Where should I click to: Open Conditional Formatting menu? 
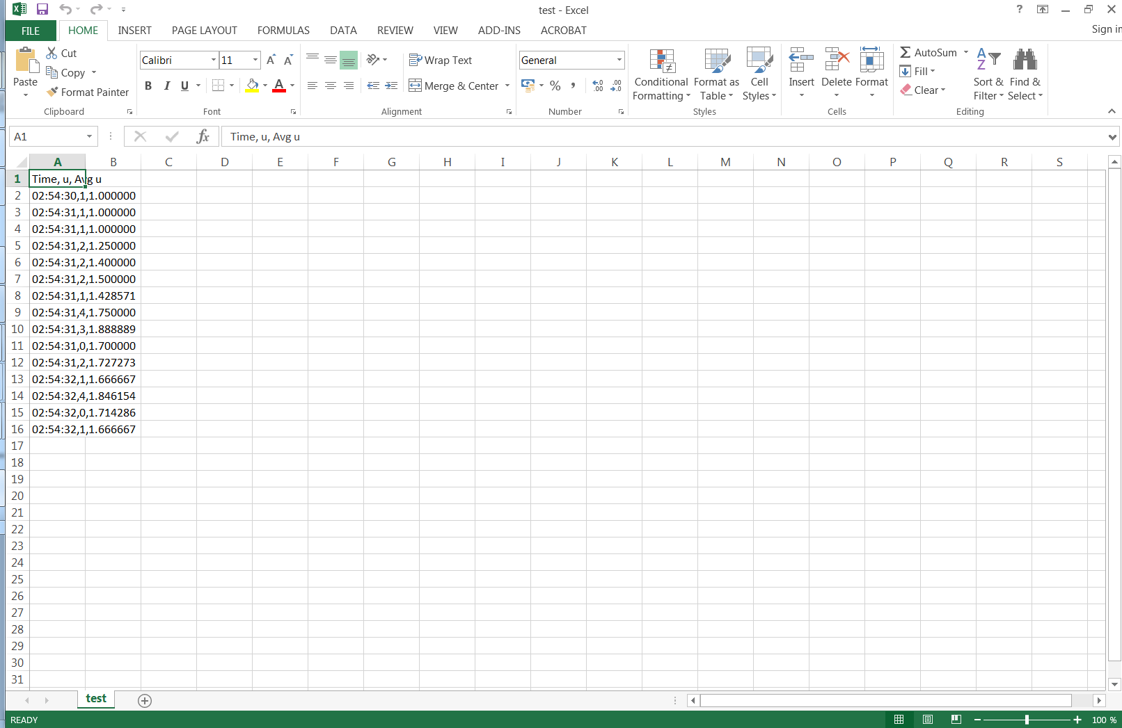point(661,75)
